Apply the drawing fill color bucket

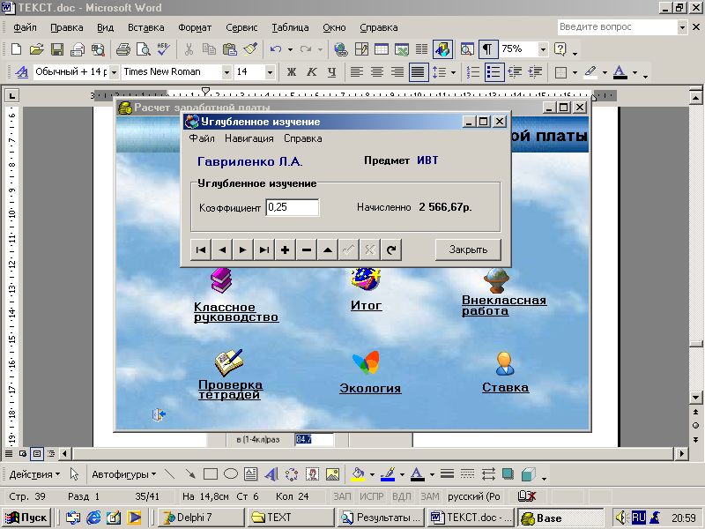click(x=358, y=474)
